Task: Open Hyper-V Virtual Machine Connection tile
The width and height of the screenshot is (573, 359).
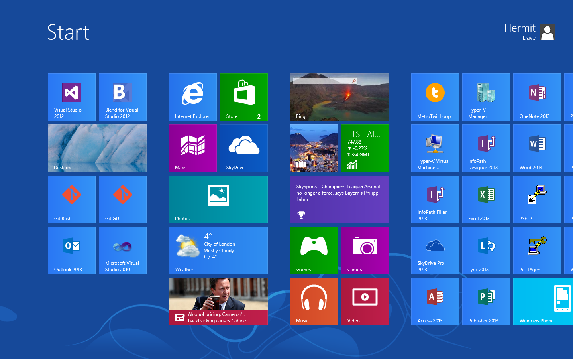Action: [435, 148]
